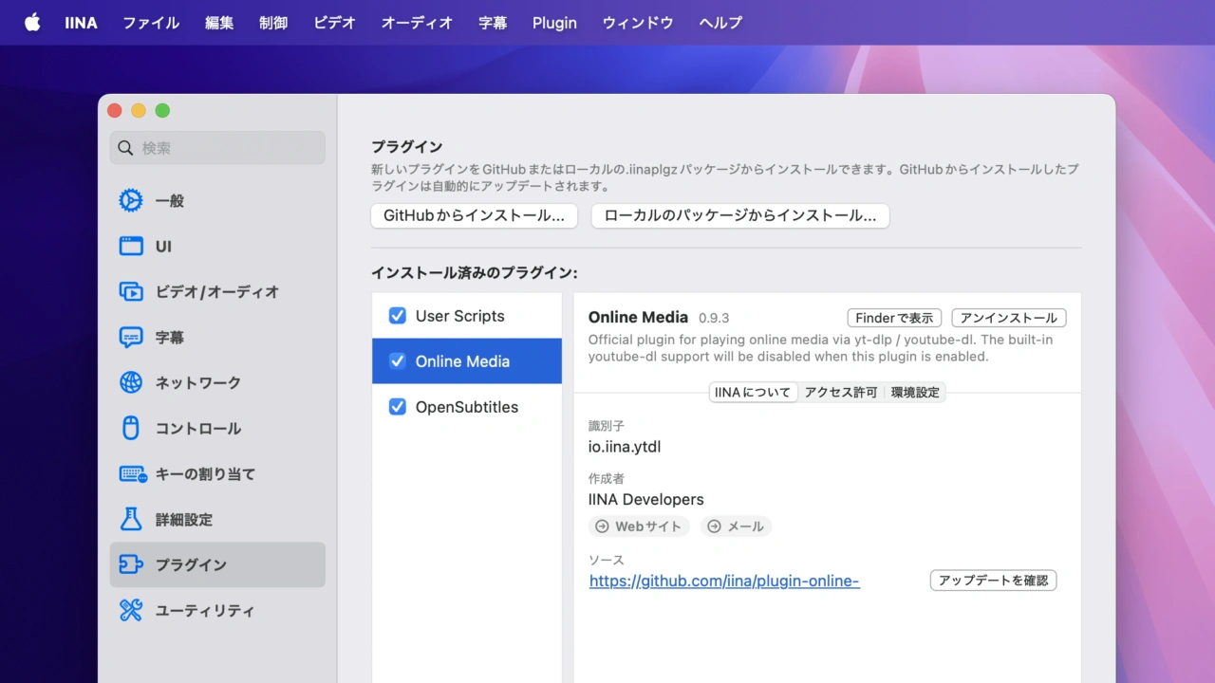Screen dimensions: 1215x683
Task: Open the plugin-online GitHub source link
Action: 724,581
